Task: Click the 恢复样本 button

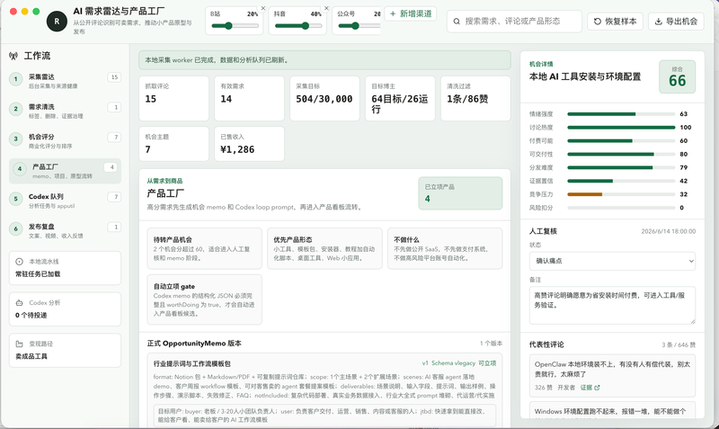Action: [x=615, y=21]
